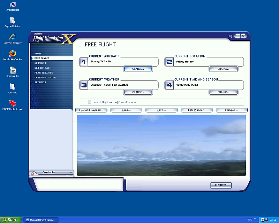This screenshot has width=279, height=223.
Task: Change the current location
Action: click(x=224, y=69)
